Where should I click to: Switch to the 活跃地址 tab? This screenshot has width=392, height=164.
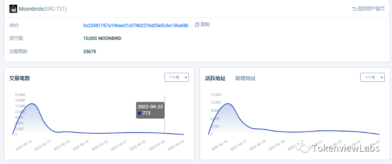215,78
